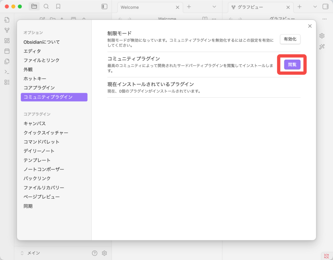Select the files/copy icon in the left ribbon
The image size is (333, 260).
point(7,61)
